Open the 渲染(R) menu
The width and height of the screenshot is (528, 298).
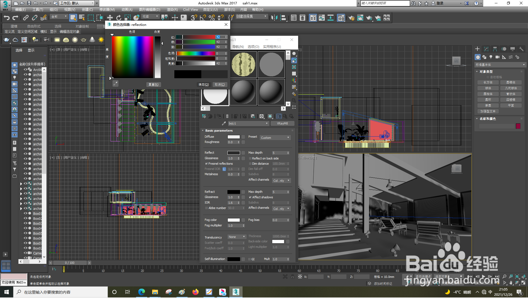coord(172,10)
